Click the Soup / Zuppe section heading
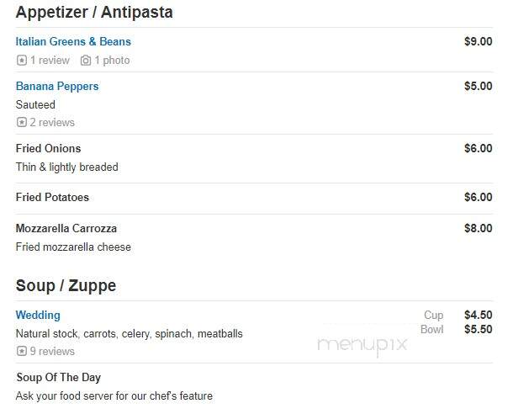 (66, 285)
